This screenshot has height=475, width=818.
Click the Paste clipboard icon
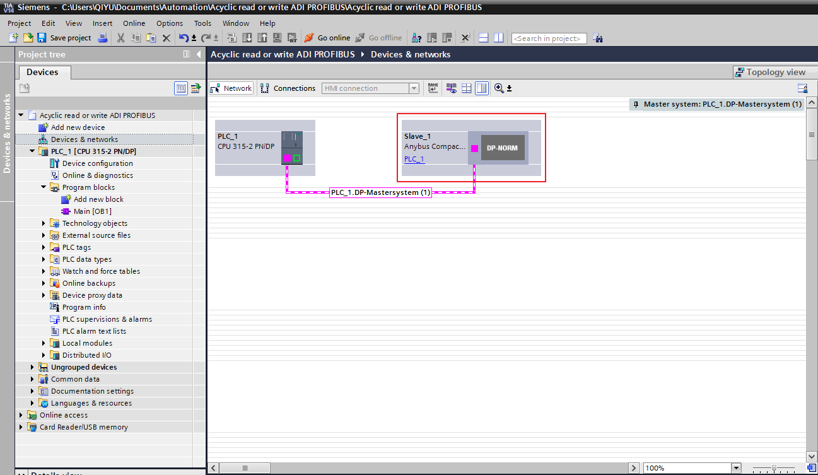pos(151,38)
